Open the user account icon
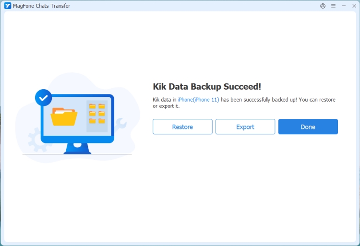 click(x=323, y=6)
